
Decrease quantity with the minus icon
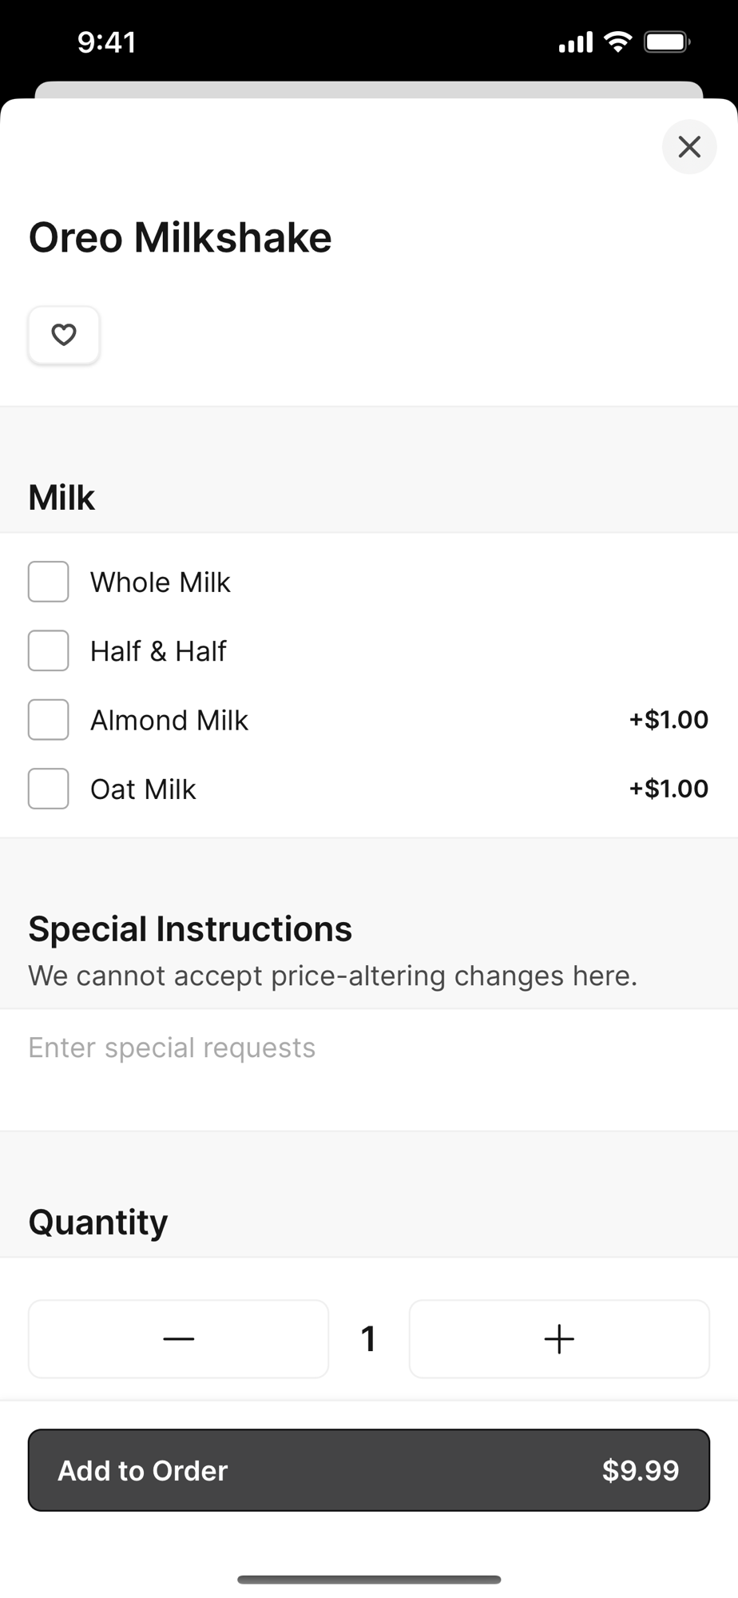pyautogui.click(x=179, y=1339)
